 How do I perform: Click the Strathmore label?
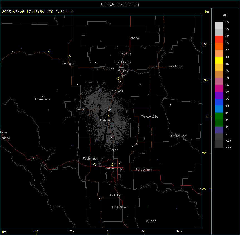(x=144, y=170)
